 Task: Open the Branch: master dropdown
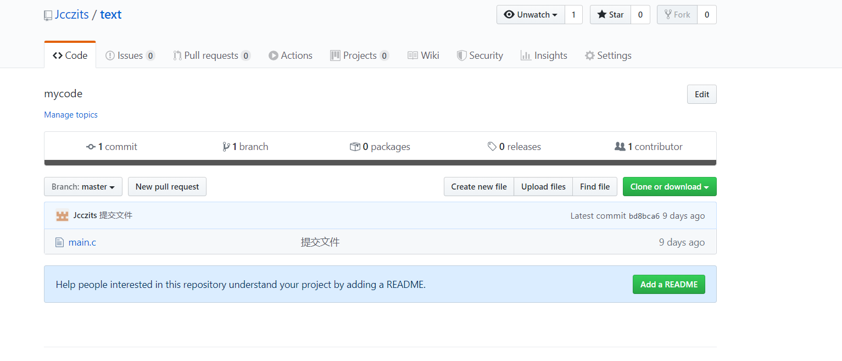click(83, 187)
